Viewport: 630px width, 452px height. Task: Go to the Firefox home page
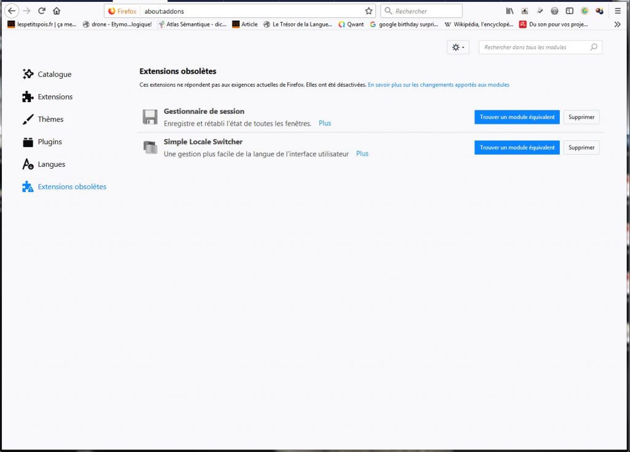pyautogui.click(x=57, y=11)
